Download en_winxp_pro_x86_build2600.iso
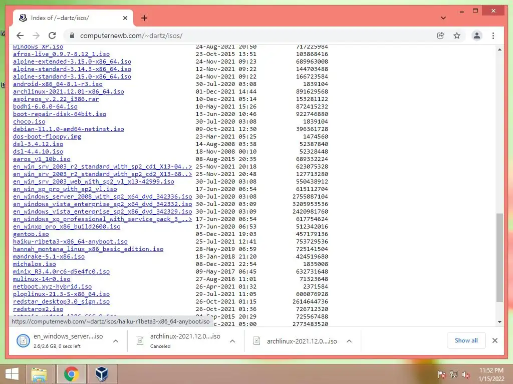Screen dimensions: 513x384 tap(67, 227)
